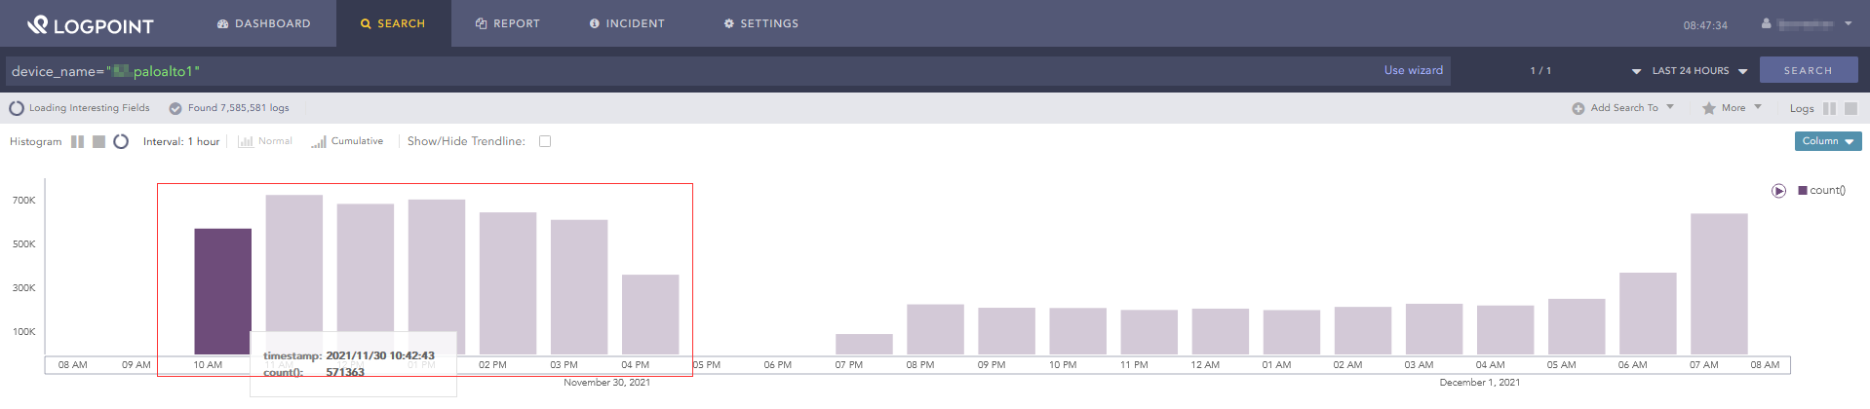The height and width of the screenshot is (409, 1870).
Task: Click the star icon next to More
Action: 1708,109
